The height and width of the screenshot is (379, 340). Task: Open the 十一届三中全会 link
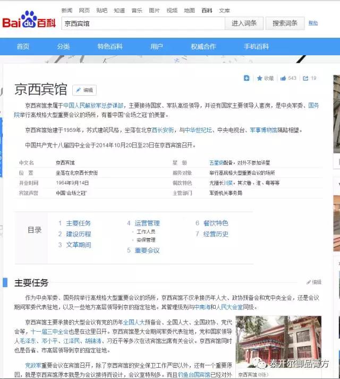click(49, 331)
